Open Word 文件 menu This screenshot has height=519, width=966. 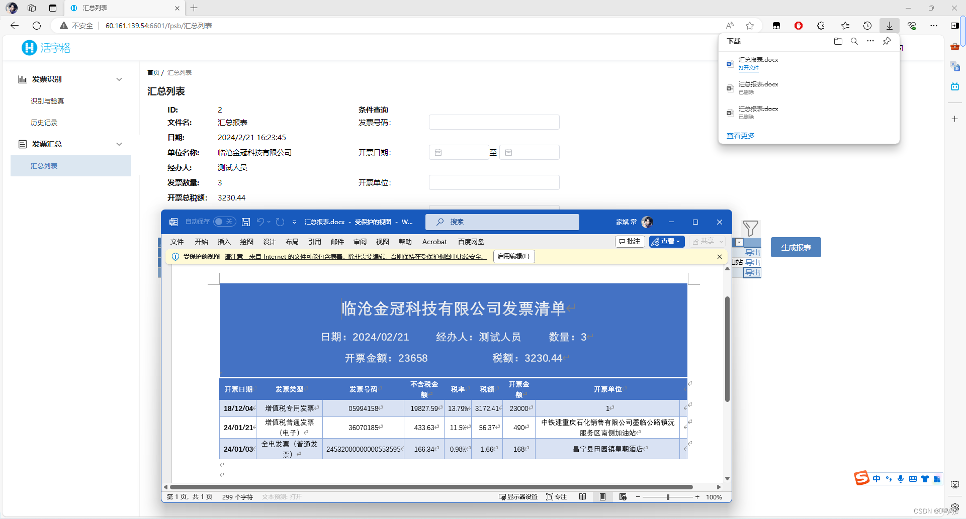click(177, 242)
